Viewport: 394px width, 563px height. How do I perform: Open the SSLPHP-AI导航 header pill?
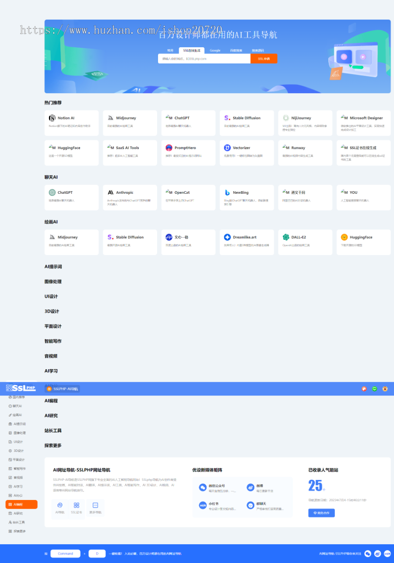63,389
